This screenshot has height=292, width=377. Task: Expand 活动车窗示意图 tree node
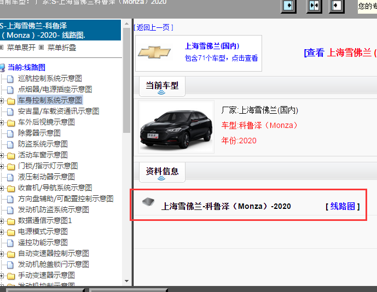pyautogui.click(x=2, y=156)
